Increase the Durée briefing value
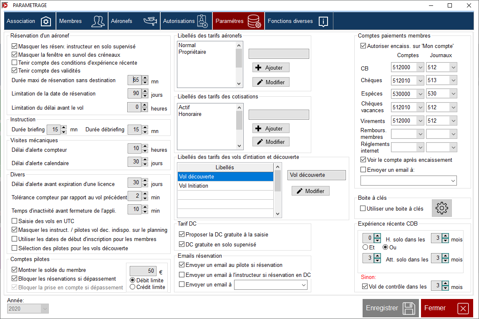This screenshot has height=319, width=479. click(x=63, y=127)
